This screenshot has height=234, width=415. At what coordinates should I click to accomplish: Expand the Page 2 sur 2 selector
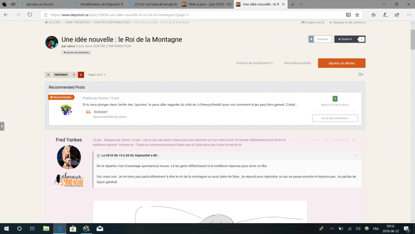tap(97, 75)
